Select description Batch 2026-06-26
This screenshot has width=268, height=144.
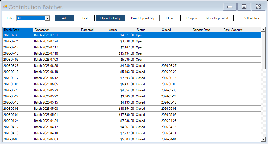(56, 66)
